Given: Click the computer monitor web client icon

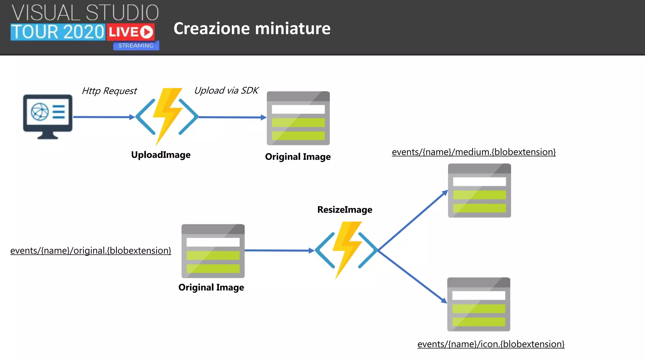Looking at the screenshot, I should click(x=48, y=116).
